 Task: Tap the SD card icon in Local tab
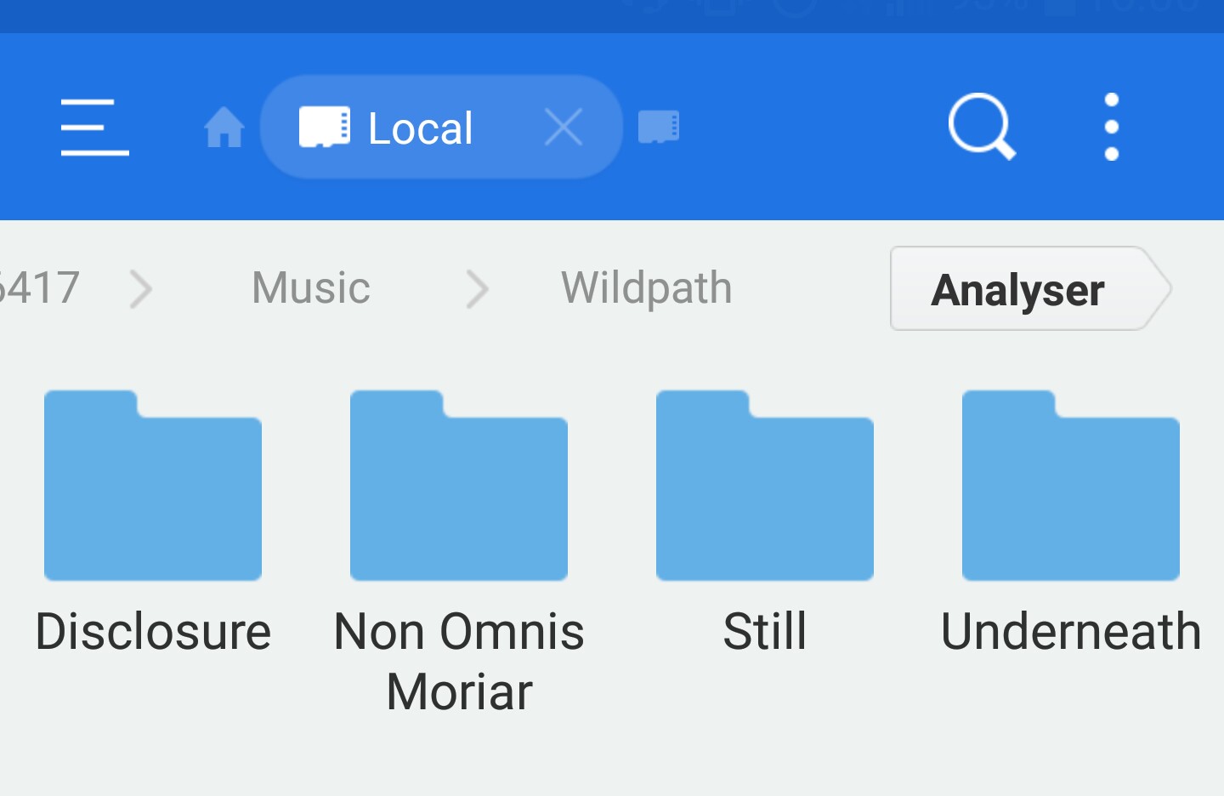(x=324, y=128)
